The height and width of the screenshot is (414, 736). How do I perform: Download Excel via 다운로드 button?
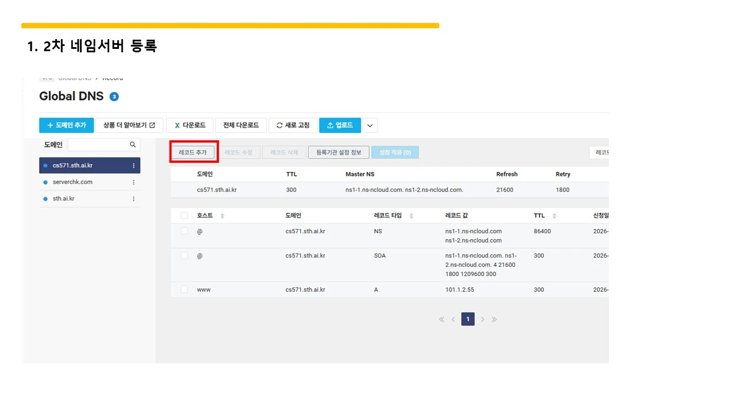(x=190, y=125)
